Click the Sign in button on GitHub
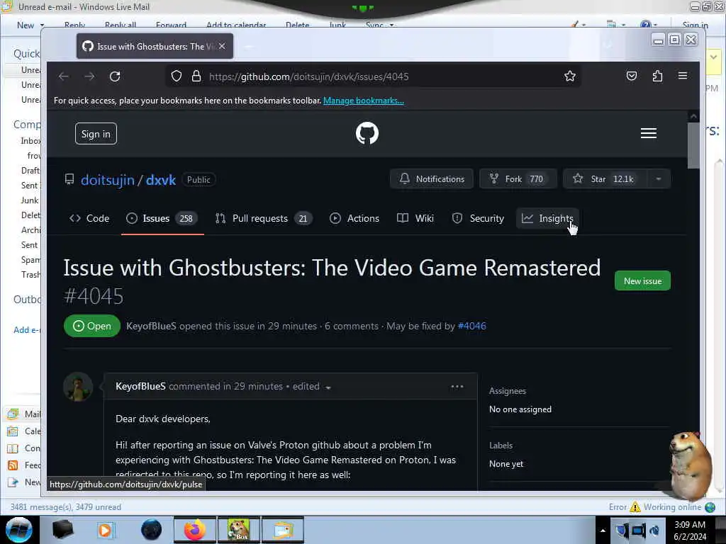This screenshot has height=544, width=726. tap(96, 134)
